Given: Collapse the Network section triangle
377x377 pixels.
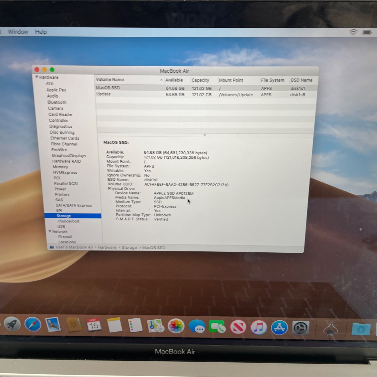Looking at the screenshot, I should click(x=50, y=231).
